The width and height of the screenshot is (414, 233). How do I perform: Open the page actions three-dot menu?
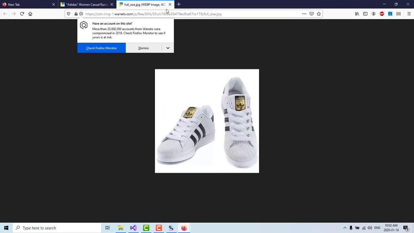click(304, 14)
